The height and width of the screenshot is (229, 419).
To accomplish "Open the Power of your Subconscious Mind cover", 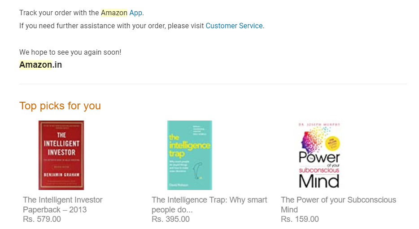I will tap(319, 156).
